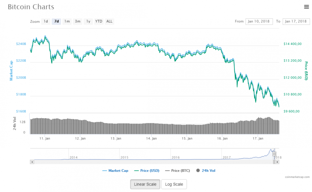This screenshot has width=312, height=192.
Task: Select YTD zoom range
Action: click(99, 21)
